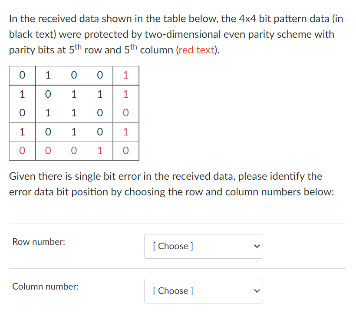The width and height of the screenshot is (356, 313).
Task: Click the bottom-right parity cell containing 0
Action: [126, 151]
